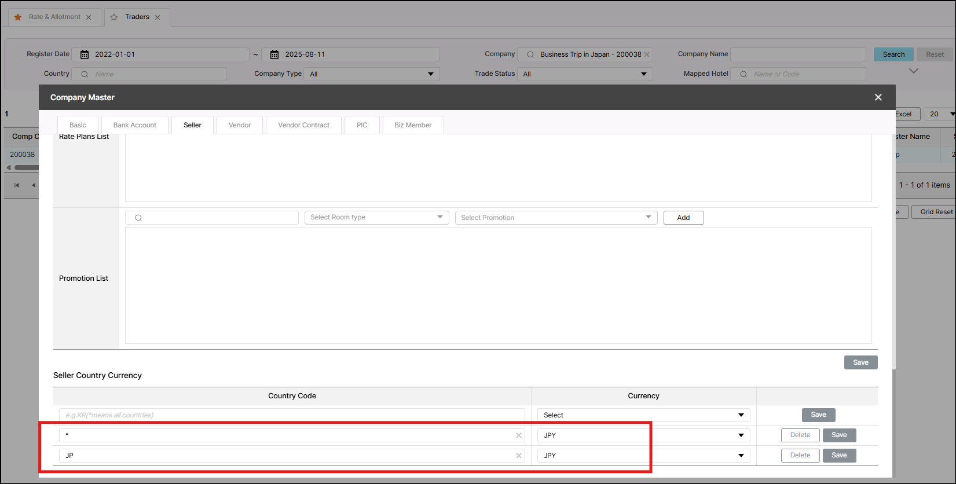The height and width of the screenshot is (484, 956).
Task: Clear the asterisk country code field
Action: click(519, 435)
